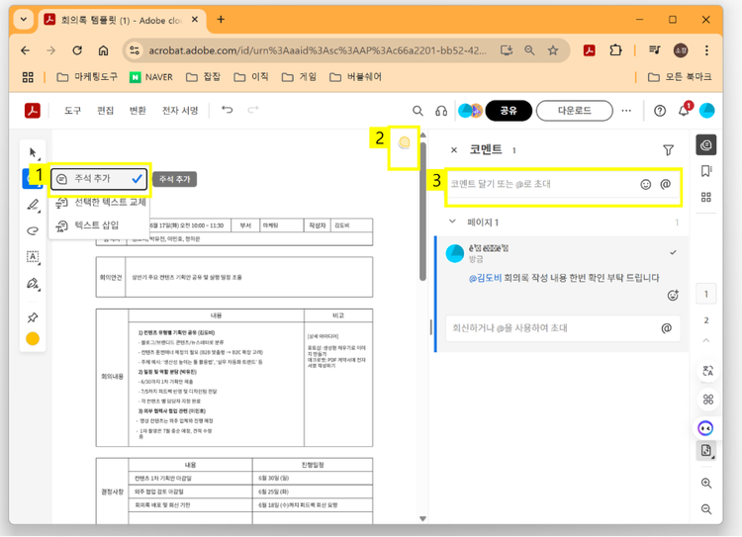Click the pin toolbar icon
The image size is (742, 537).
(33, 317)
